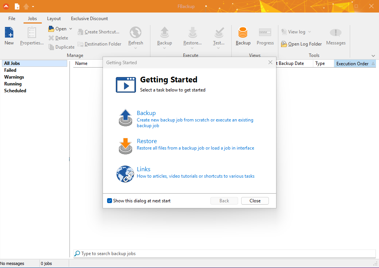Click the Backup arrow icon in Getting Started
Screen dimensions: 379x268
(125, 118)
